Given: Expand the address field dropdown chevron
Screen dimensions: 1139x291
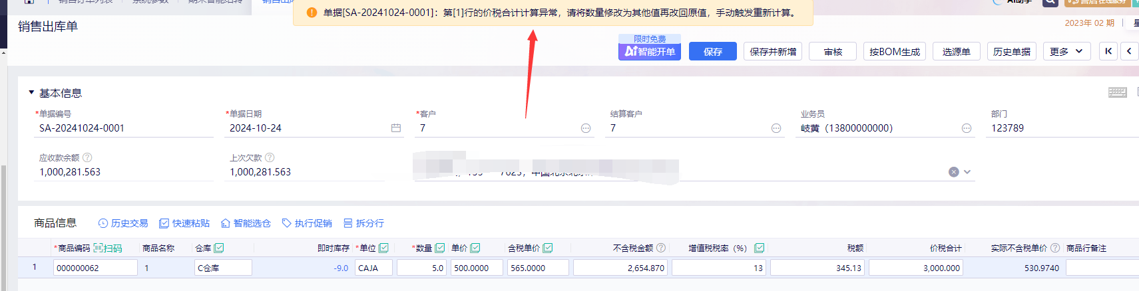Looking at the screenshot, I should [967, 172].
